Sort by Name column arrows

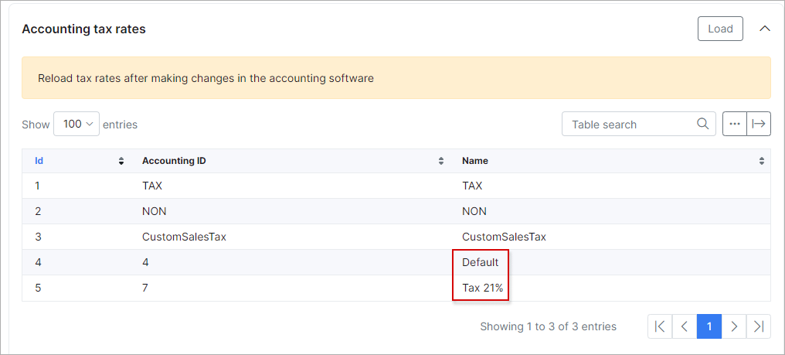click(x=762, y=161)
